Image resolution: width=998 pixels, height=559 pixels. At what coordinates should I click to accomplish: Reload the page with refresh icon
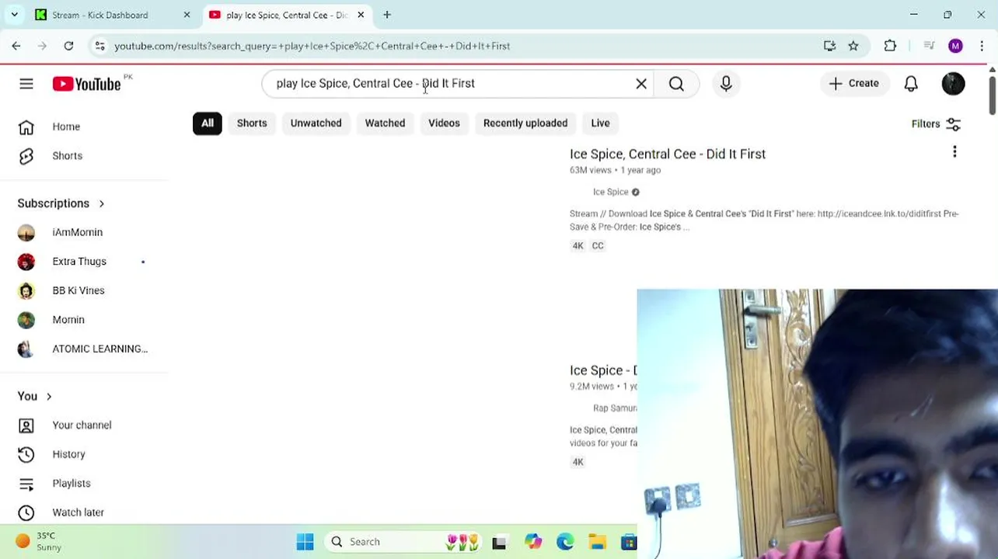point(68,46)
